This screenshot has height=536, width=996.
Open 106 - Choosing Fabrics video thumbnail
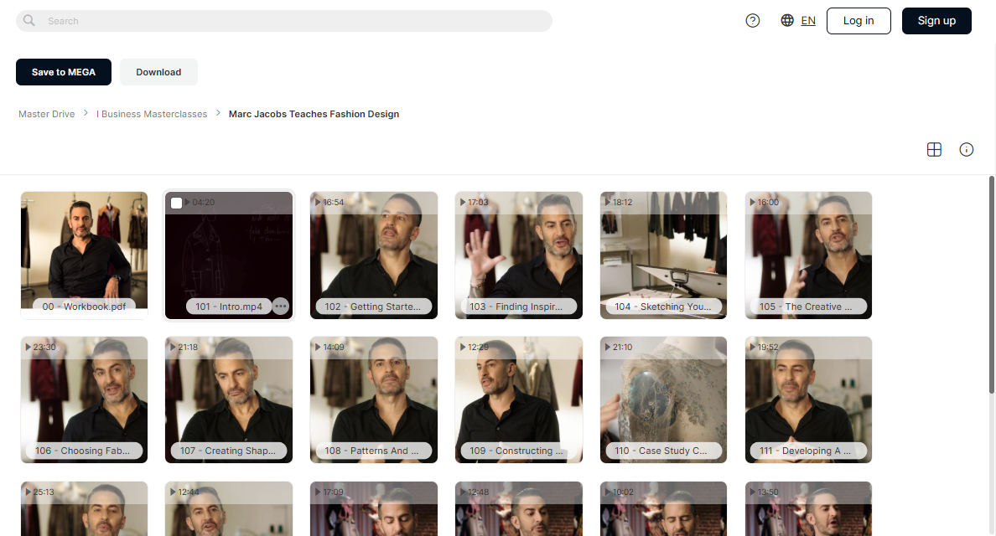(84, 399)
